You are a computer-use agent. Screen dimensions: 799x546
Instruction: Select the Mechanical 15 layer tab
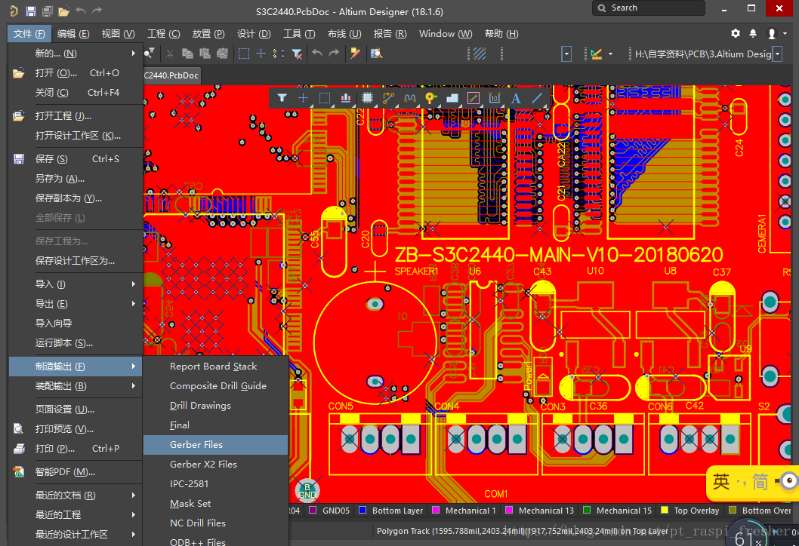(x=618, y=511)
